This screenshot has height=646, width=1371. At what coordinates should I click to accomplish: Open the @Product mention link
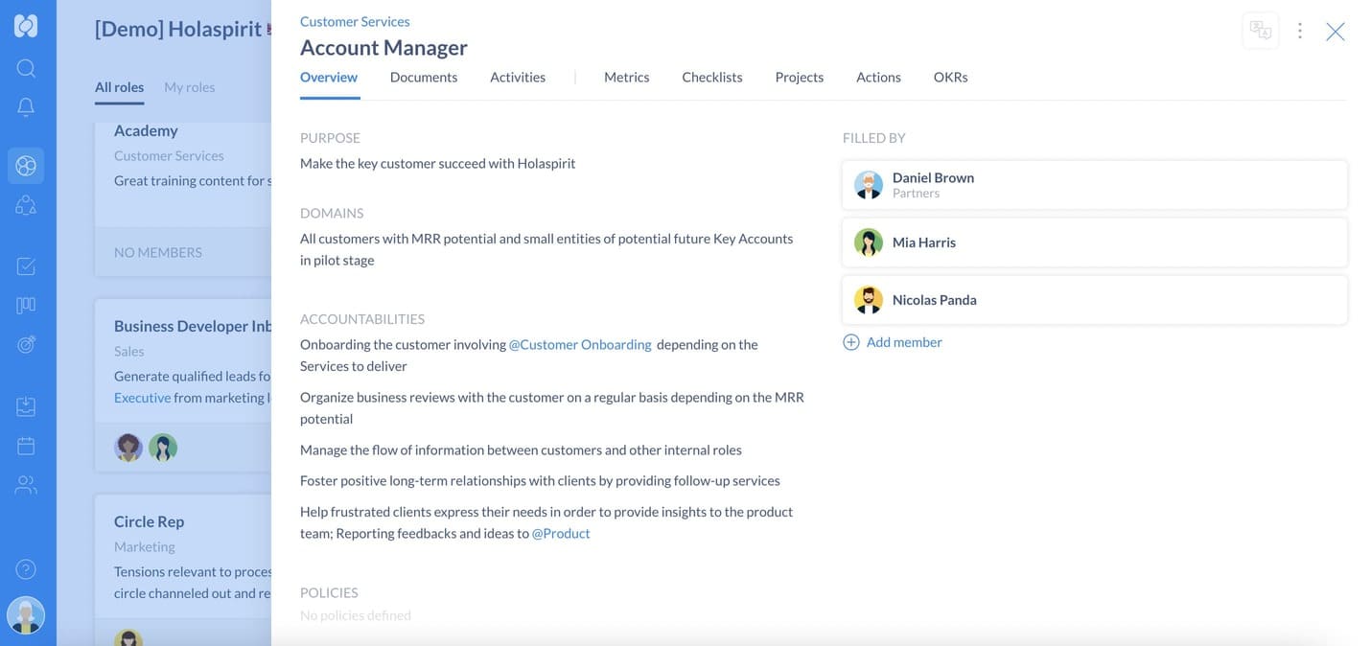tap(561, 533)
